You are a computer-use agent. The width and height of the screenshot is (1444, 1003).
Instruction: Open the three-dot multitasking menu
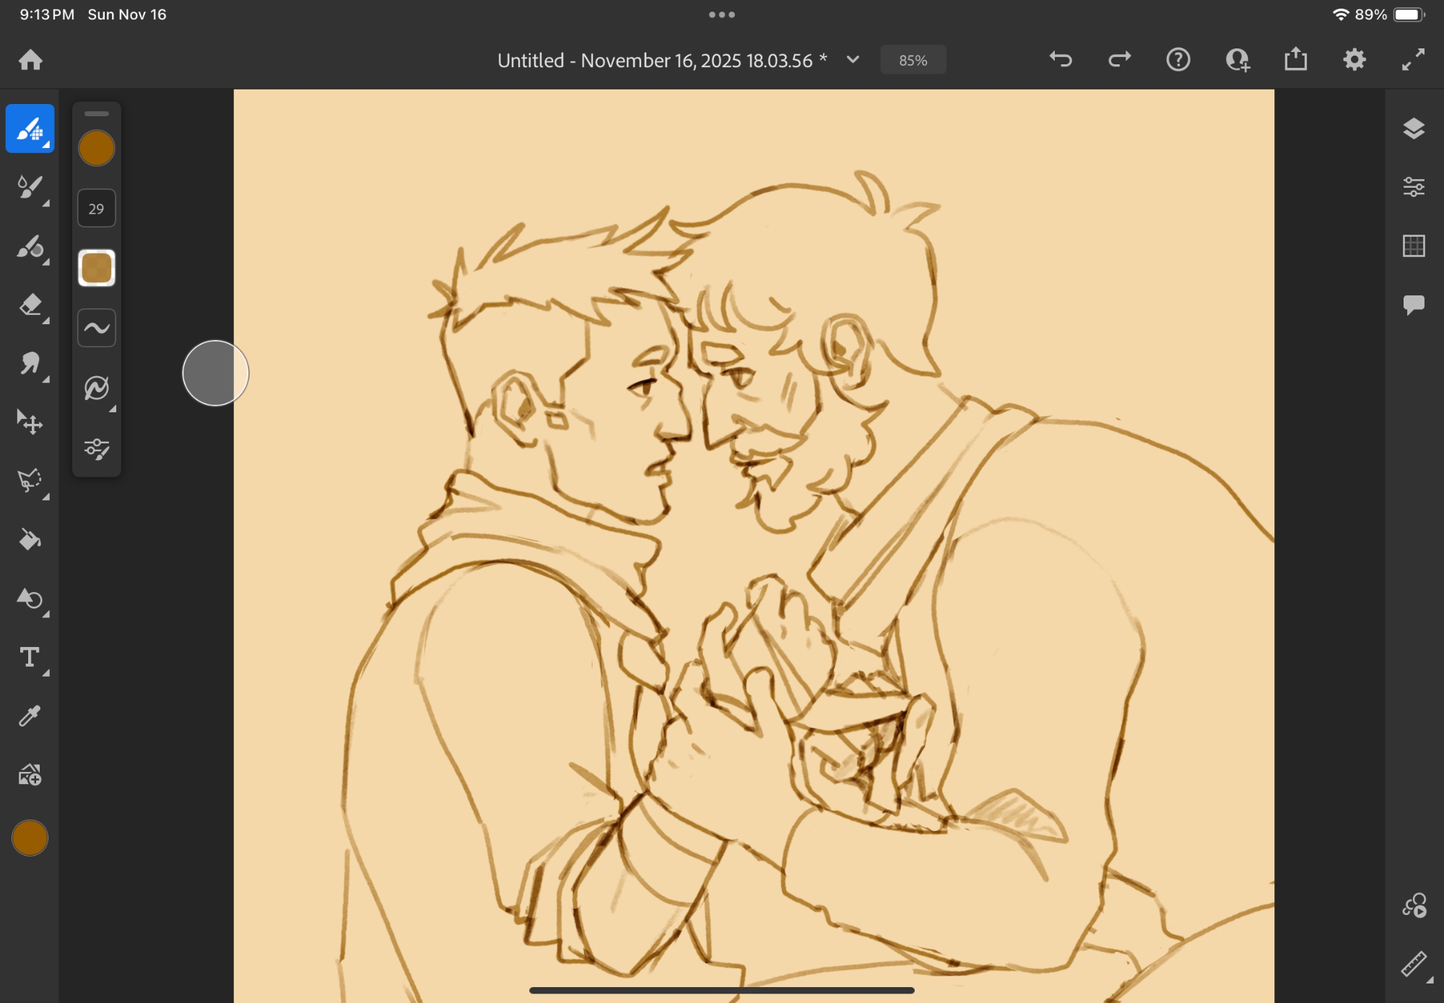[x=721, y=14]
